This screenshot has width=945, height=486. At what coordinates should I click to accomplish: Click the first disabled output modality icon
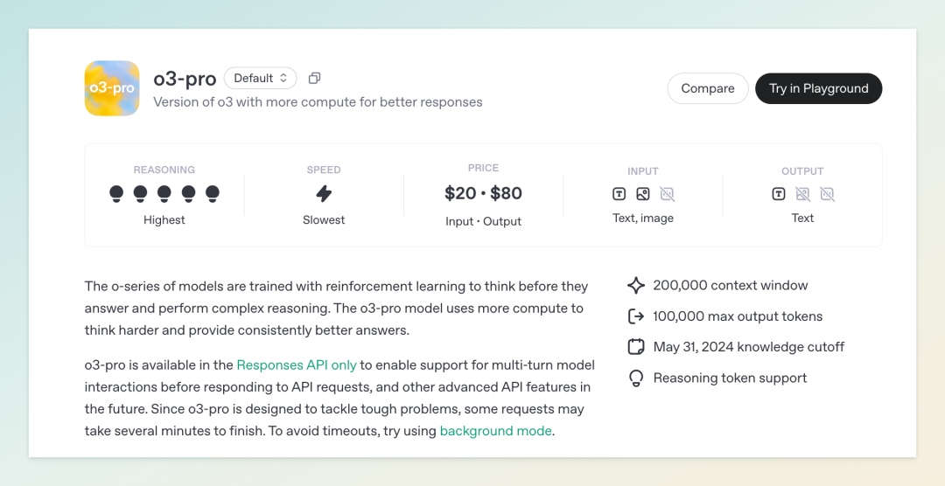pyautogui.click(x=802, y=194)
